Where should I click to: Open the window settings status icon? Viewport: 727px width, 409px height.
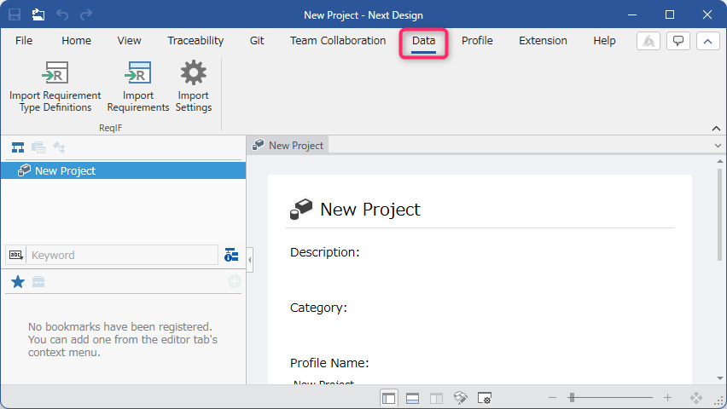pyautogui.click(x=485, y=398)
